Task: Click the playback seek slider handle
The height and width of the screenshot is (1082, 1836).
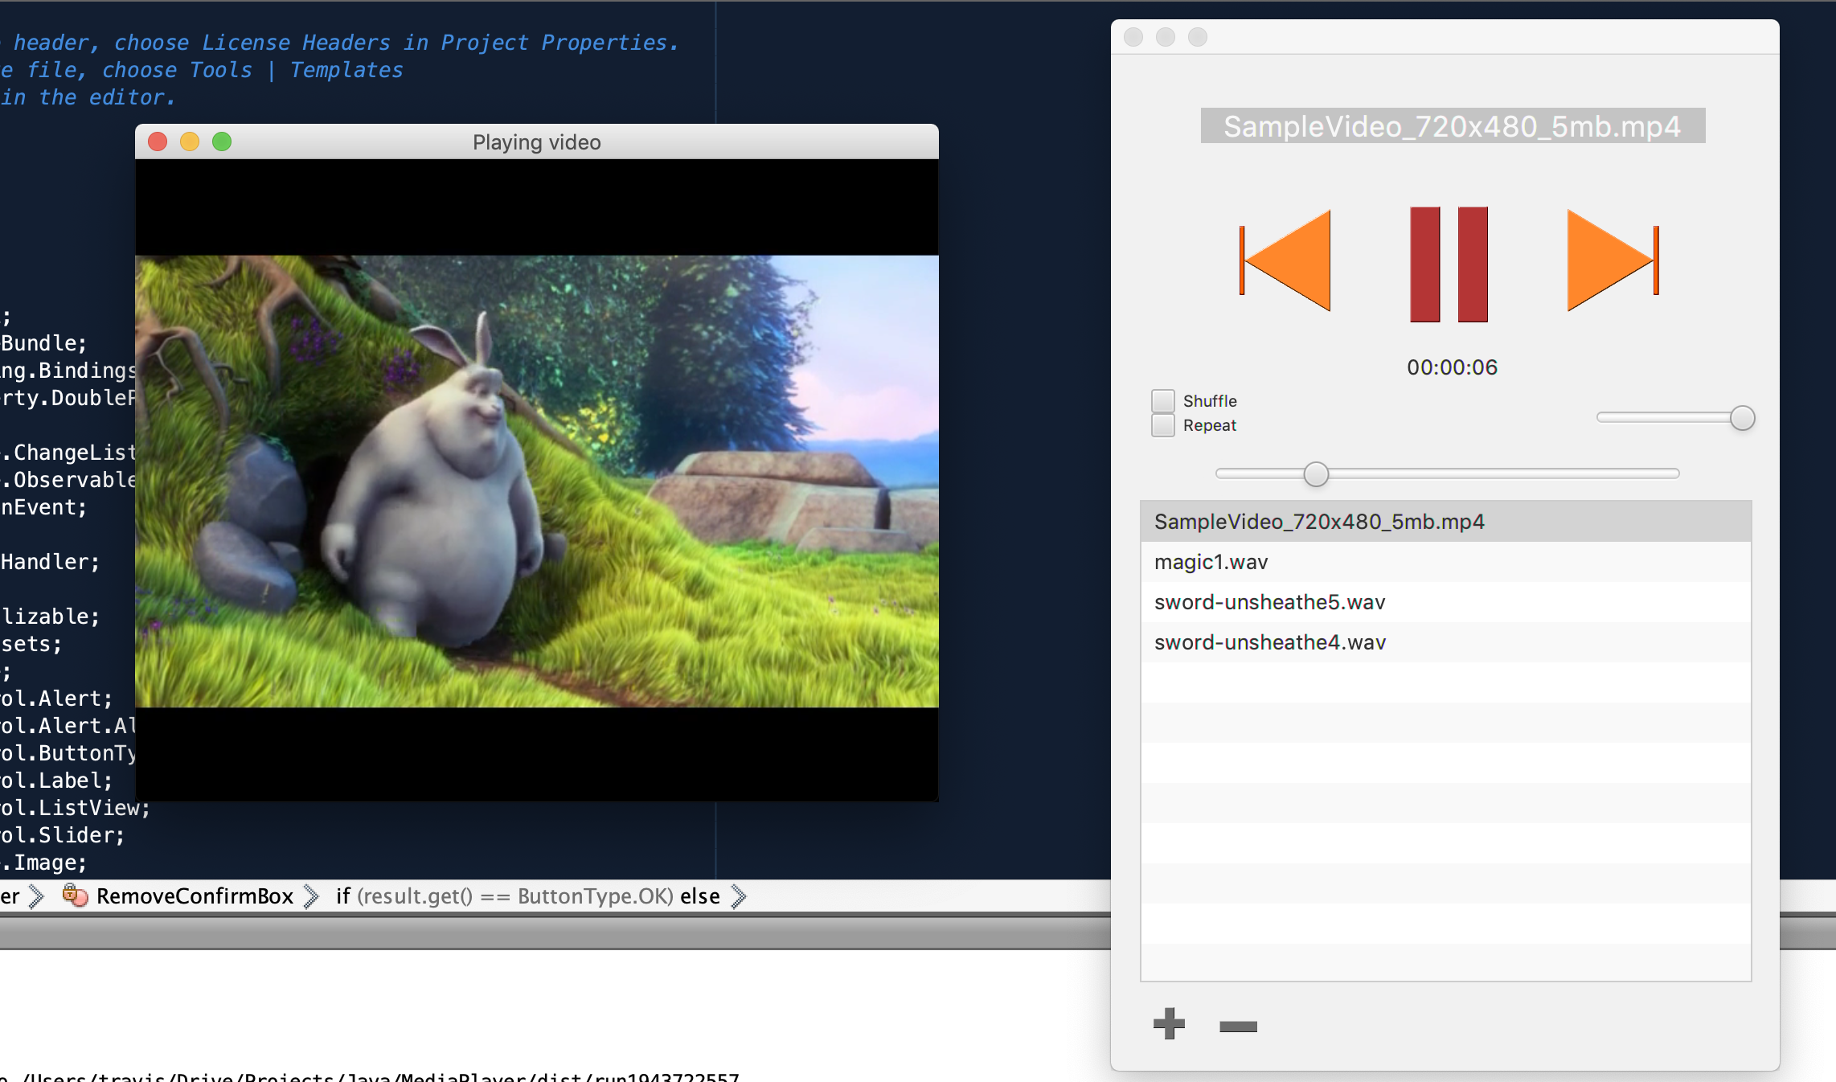Action: point(1316,474)
